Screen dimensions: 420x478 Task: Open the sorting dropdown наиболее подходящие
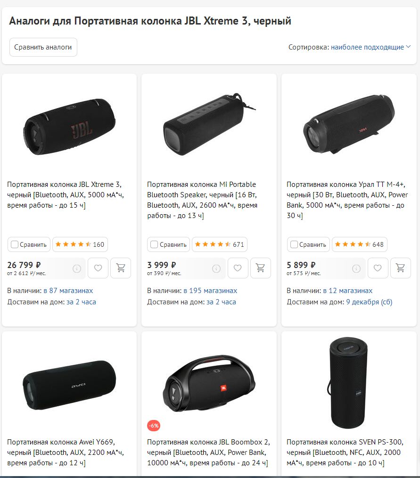coord(371,47)
